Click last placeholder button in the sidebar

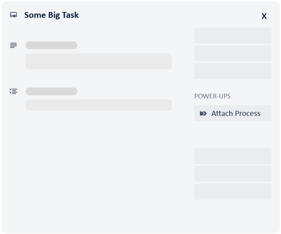[x=233, y=191]
